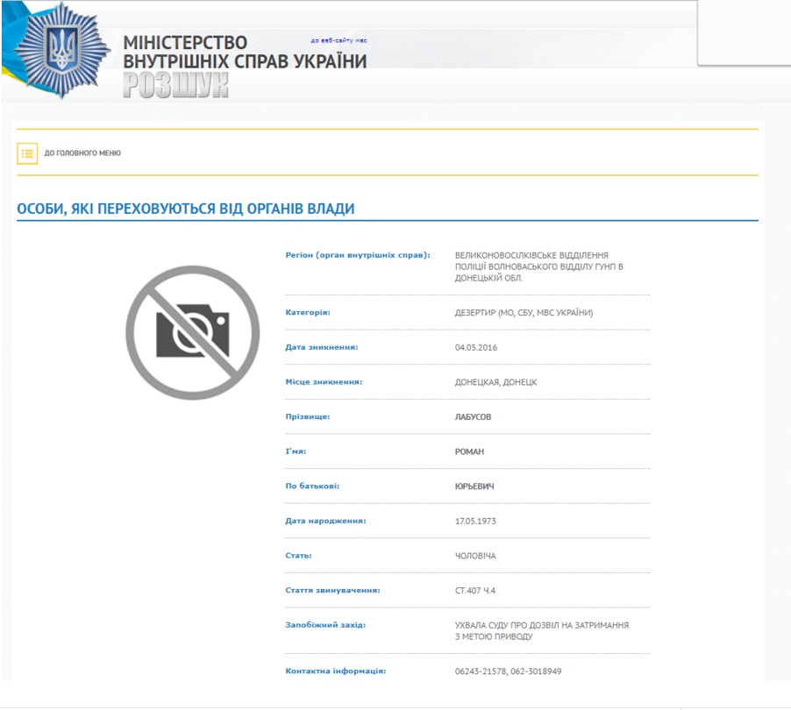The height and width of the screenshot is (710, 791).
Task: Click the 'Особи, які переховуються від органів влади' heading
Action: pos(186,209)
